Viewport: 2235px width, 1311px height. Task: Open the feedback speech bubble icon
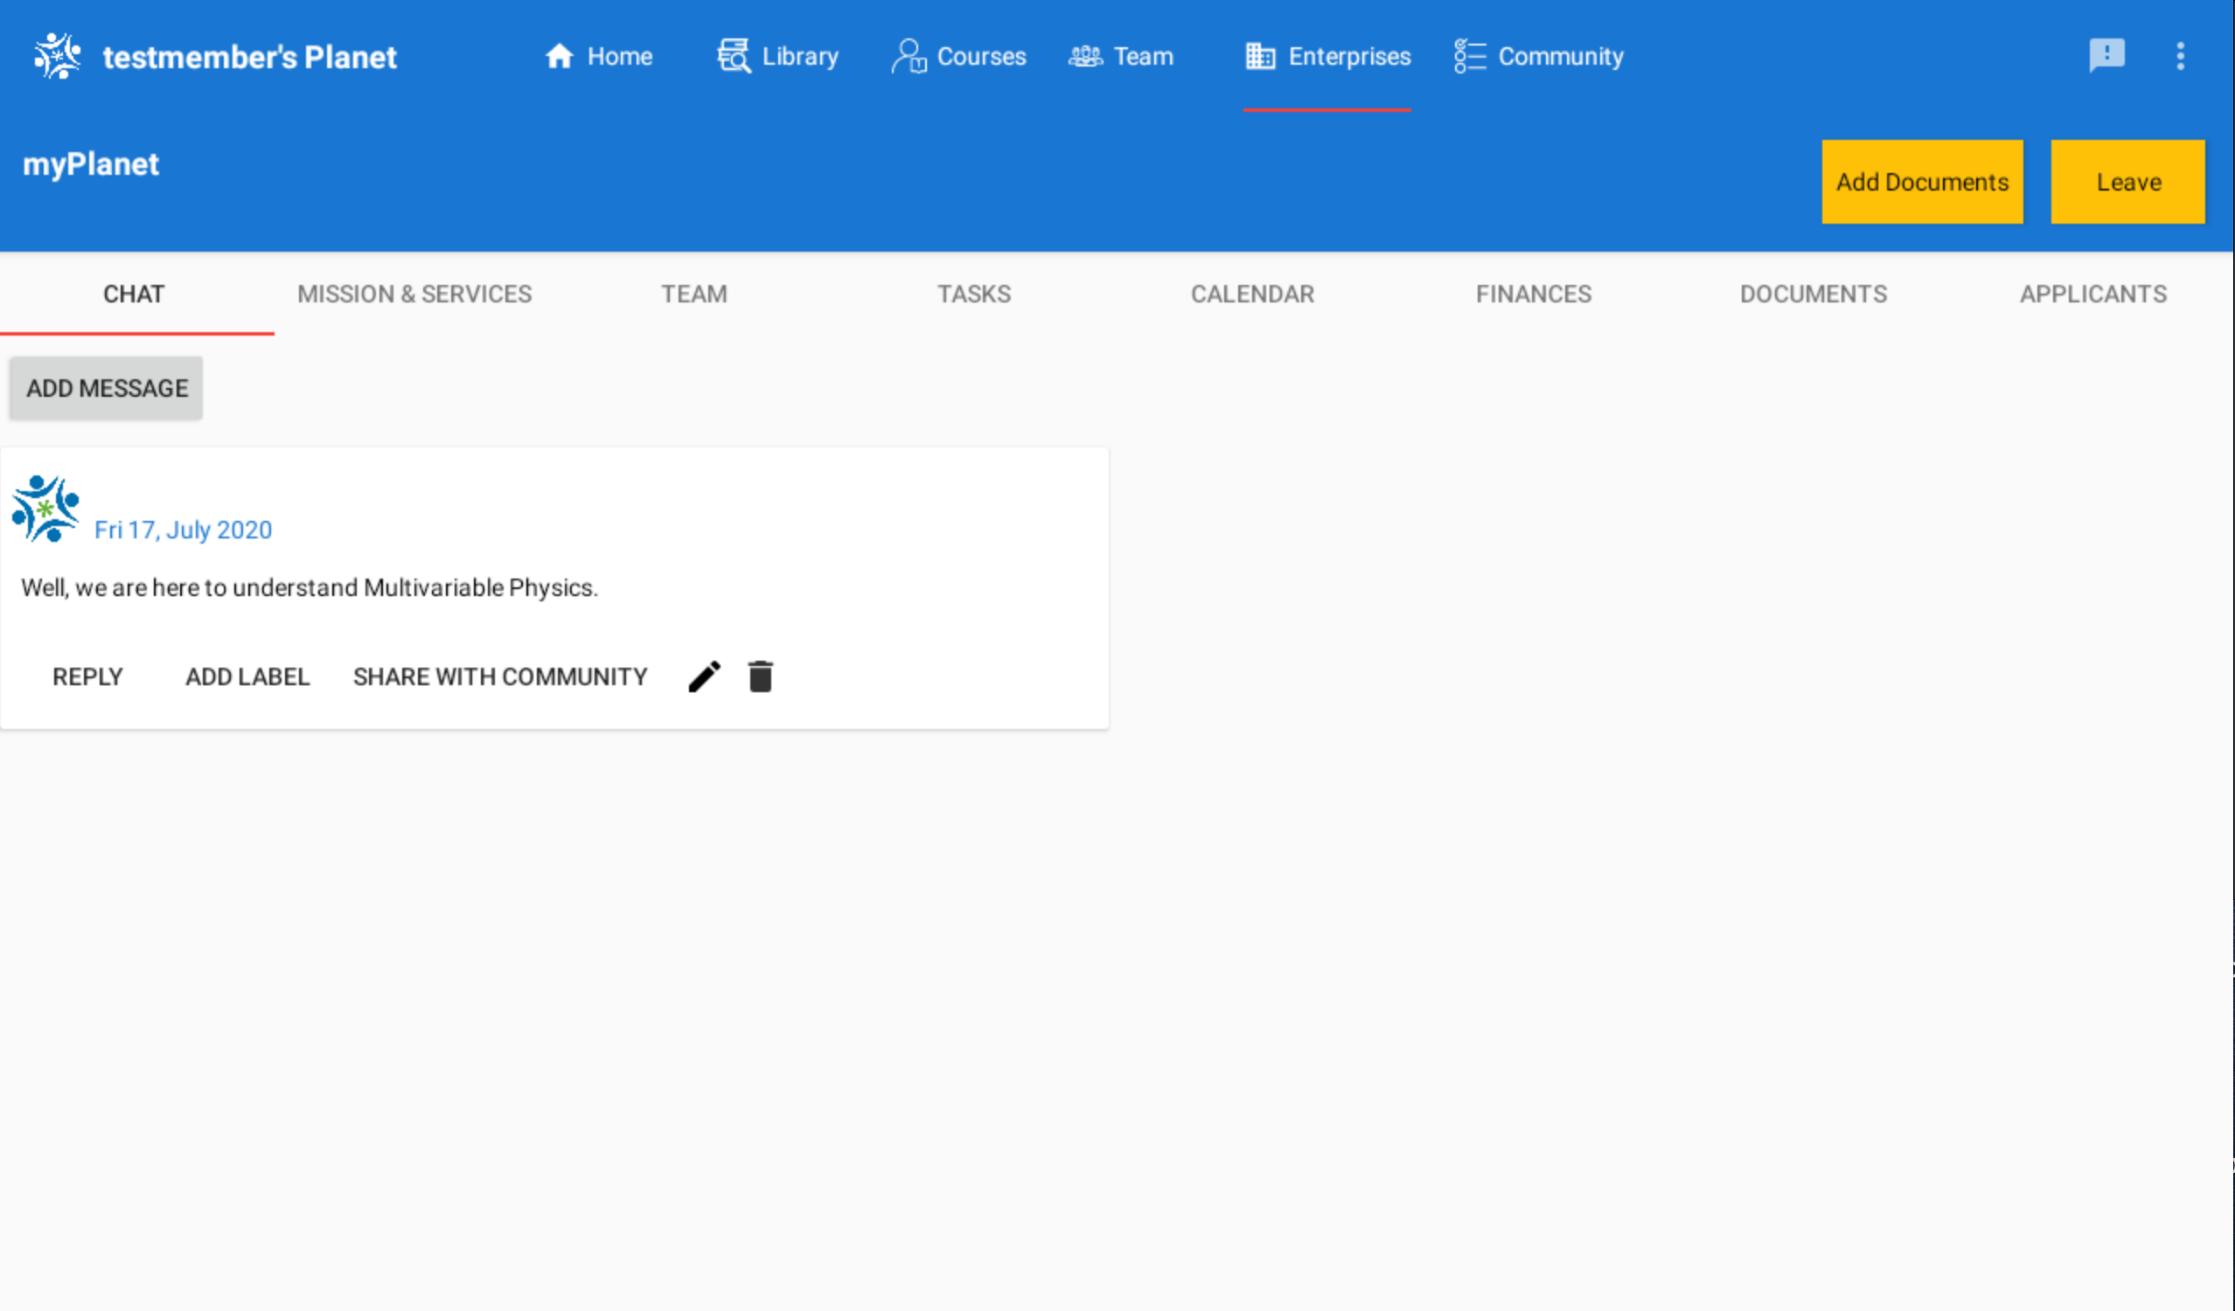pyautogui.click(x=2106, y=55)
